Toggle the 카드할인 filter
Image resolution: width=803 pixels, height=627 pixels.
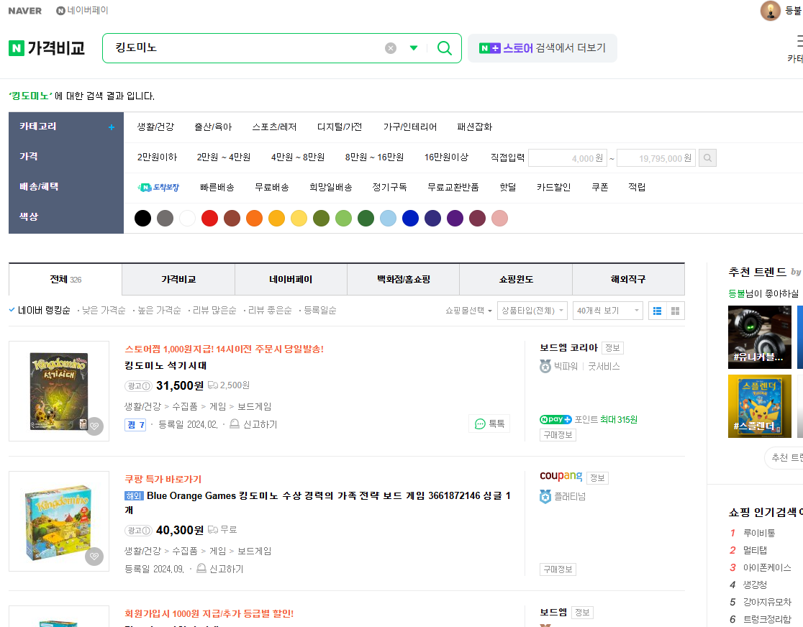(553, 188)
